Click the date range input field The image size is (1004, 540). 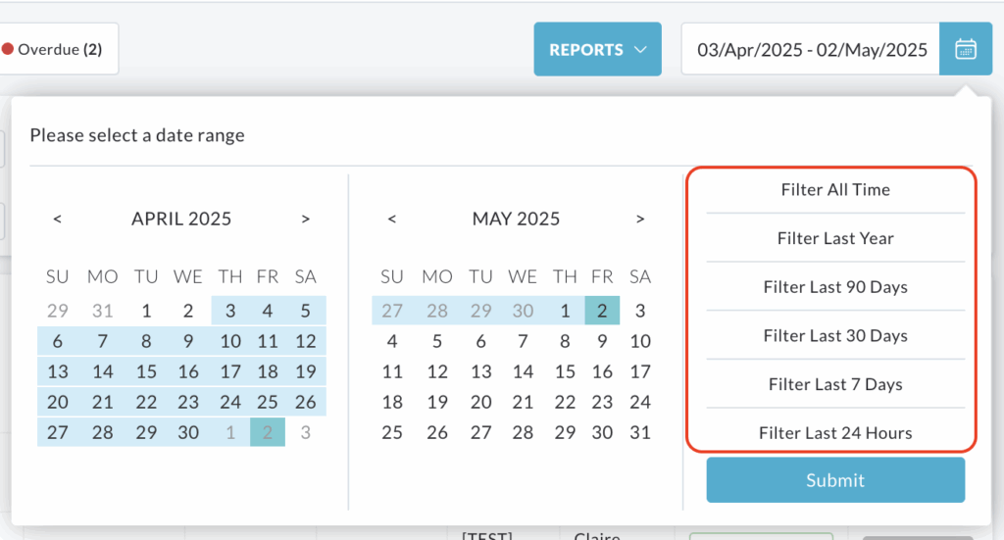pos(811,49)
